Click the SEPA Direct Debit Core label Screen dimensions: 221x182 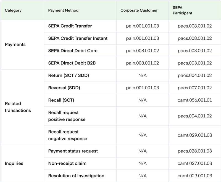coord(73,51)
